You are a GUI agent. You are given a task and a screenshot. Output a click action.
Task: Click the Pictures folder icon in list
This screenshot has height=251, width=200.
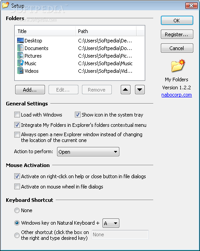point(20,55)
